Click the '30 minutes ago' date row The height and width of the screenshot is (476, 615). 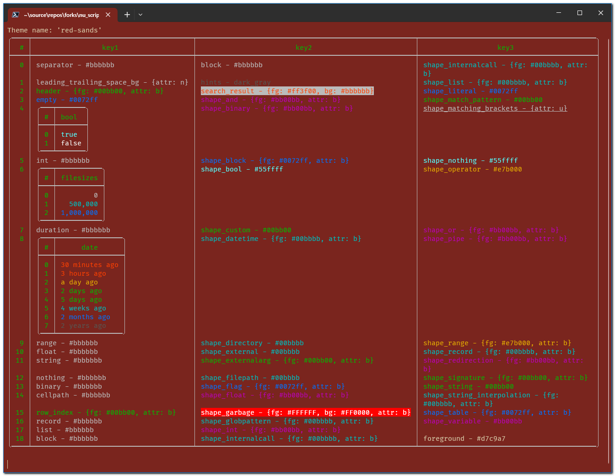pos(90,265)
